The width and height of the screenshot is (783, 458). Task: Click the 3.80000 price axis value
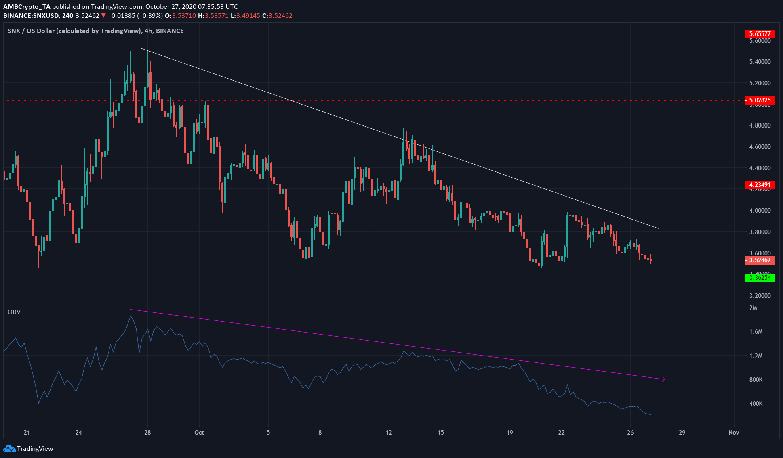[760, 232]
